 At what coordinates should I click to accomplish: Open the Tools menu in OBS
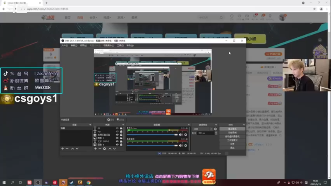(x=120, y=45)
